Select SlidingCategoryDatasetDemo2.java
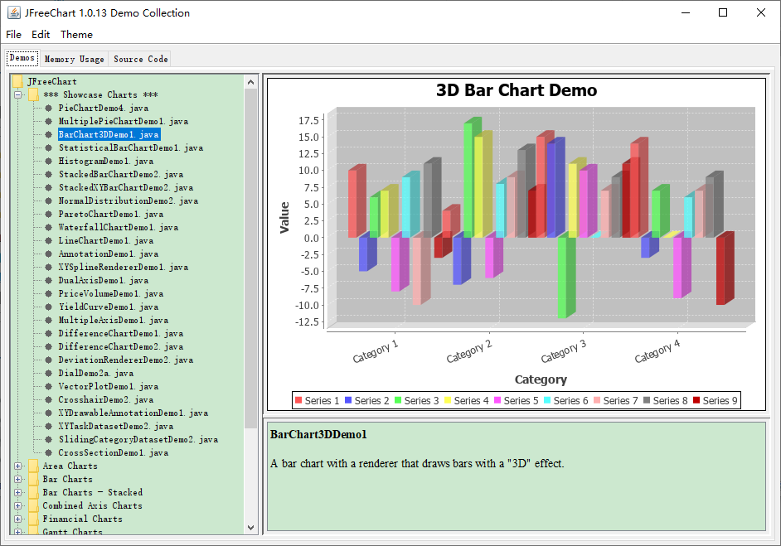781x546 pixels. (138, 439)
